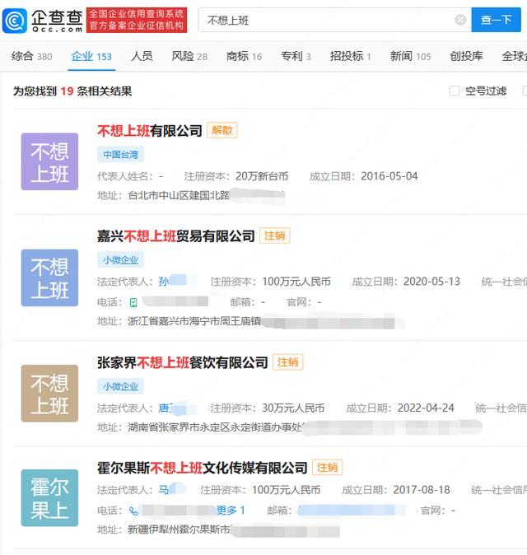Open 不想上班有限公司 company link
The width and height of the screenshot is (527, 555).
(150, 131)
